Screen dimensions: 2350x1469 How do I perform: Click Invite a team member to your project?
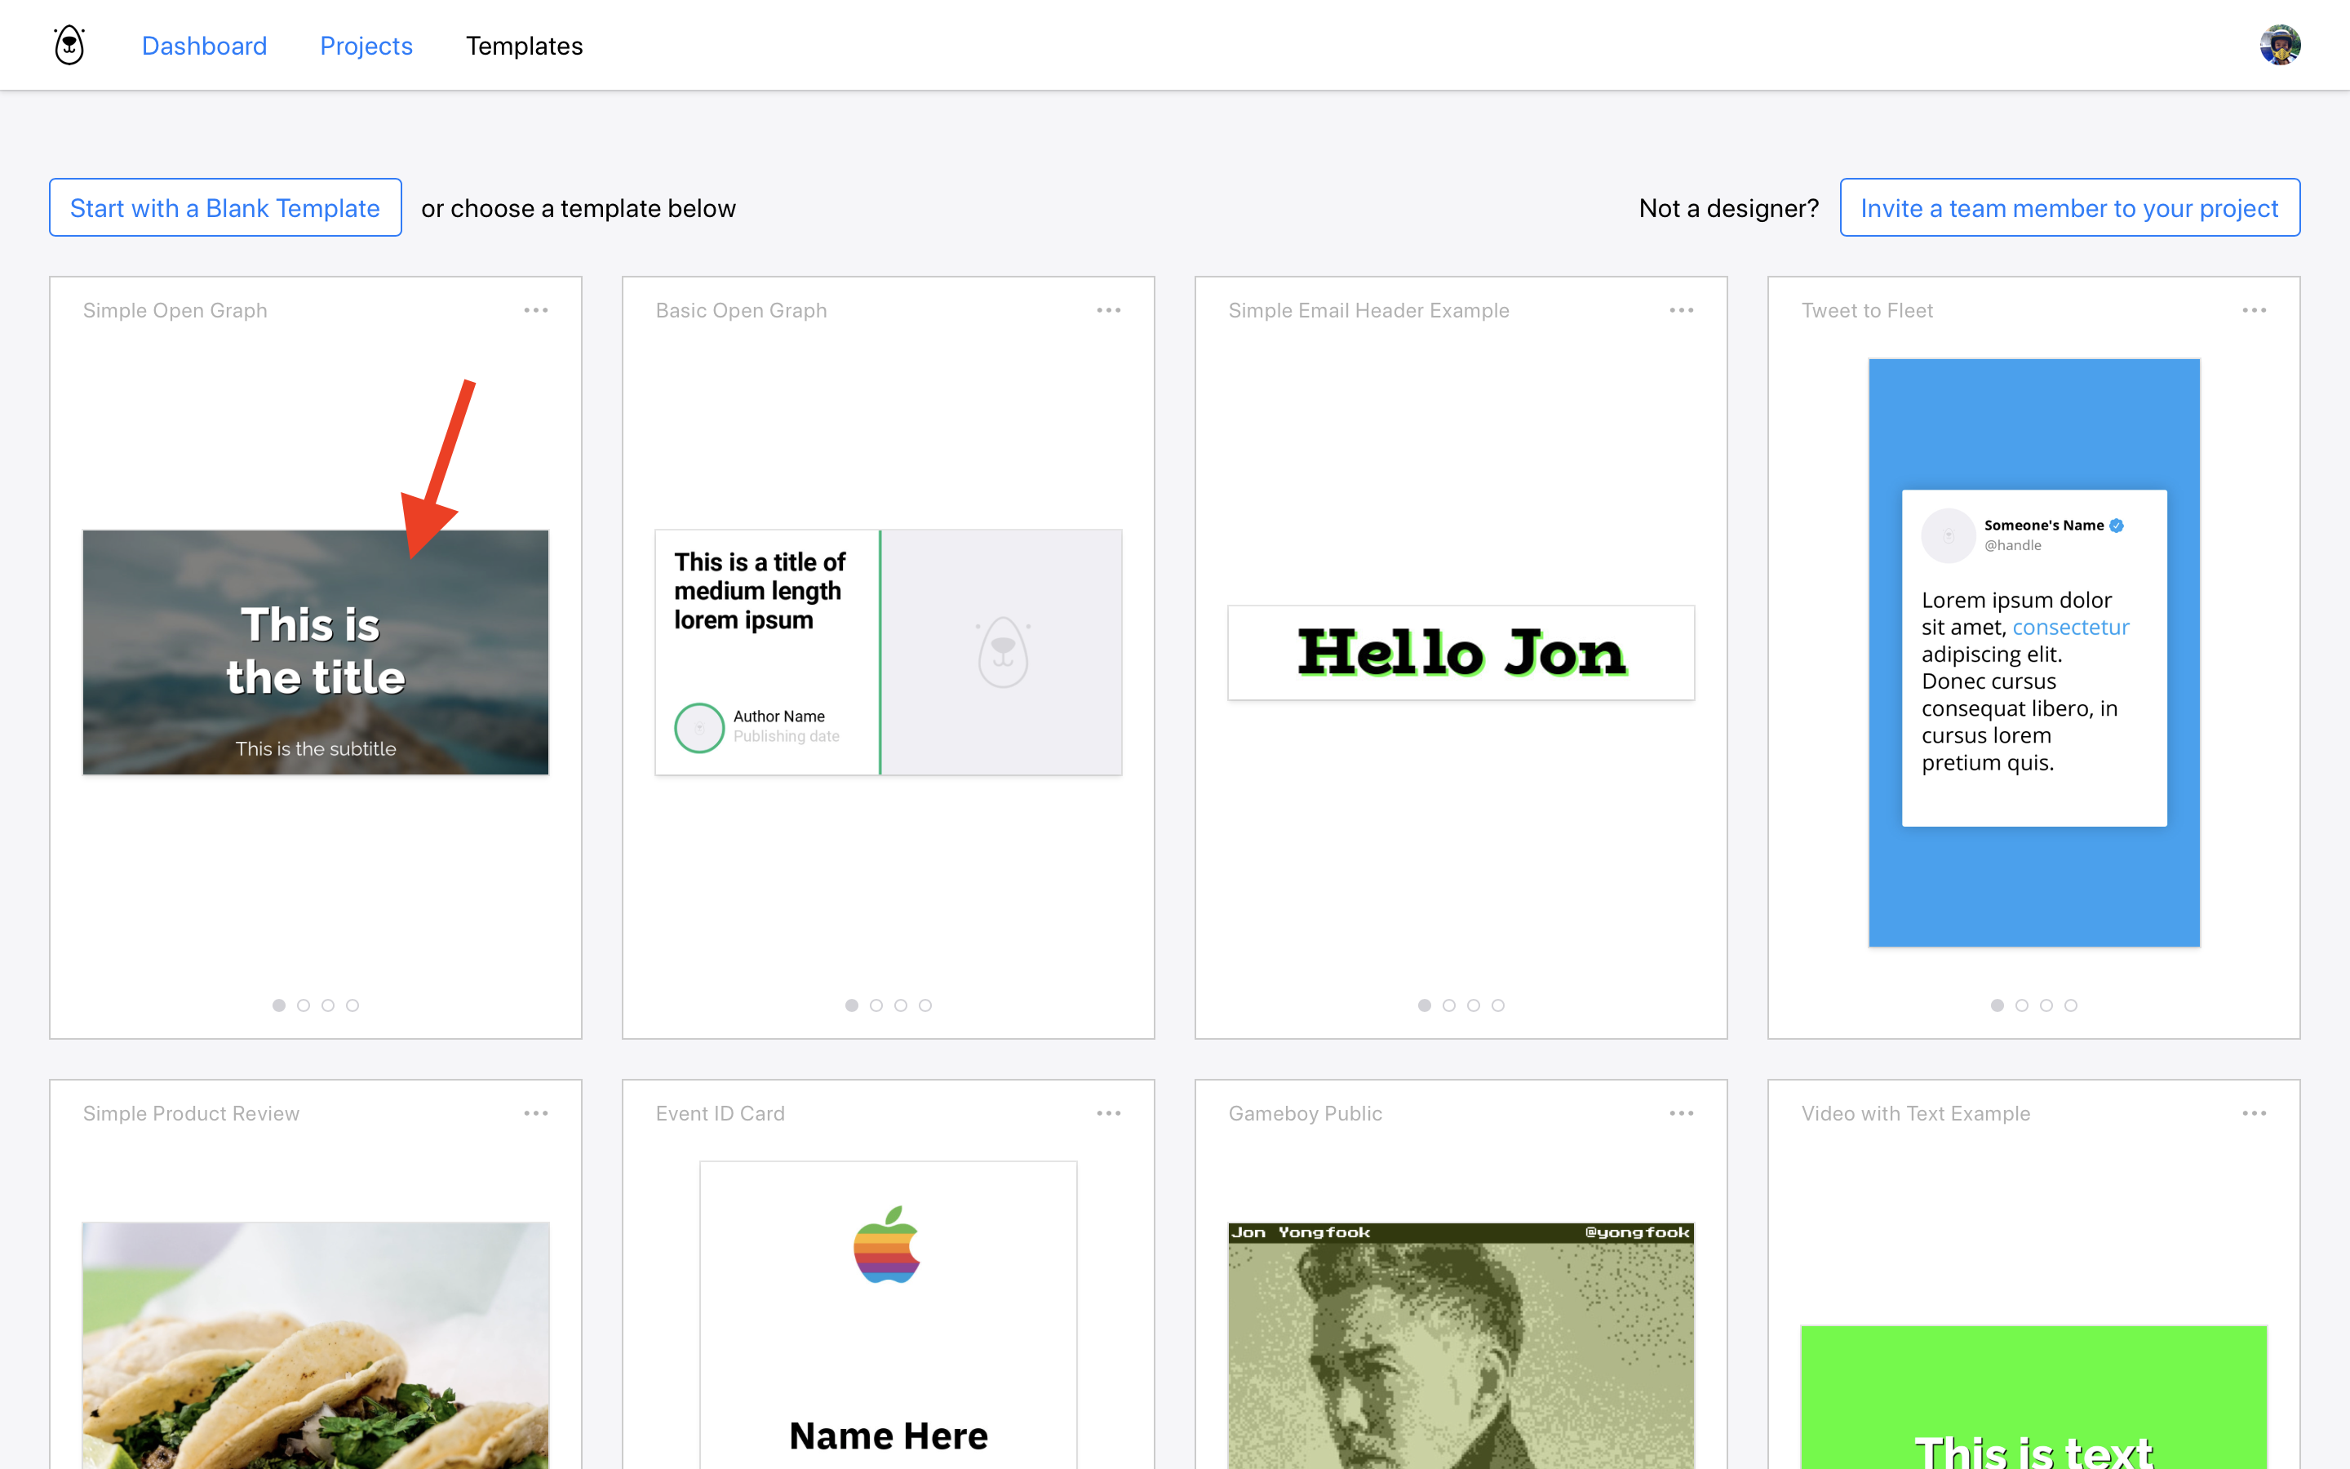[2069, 208]
